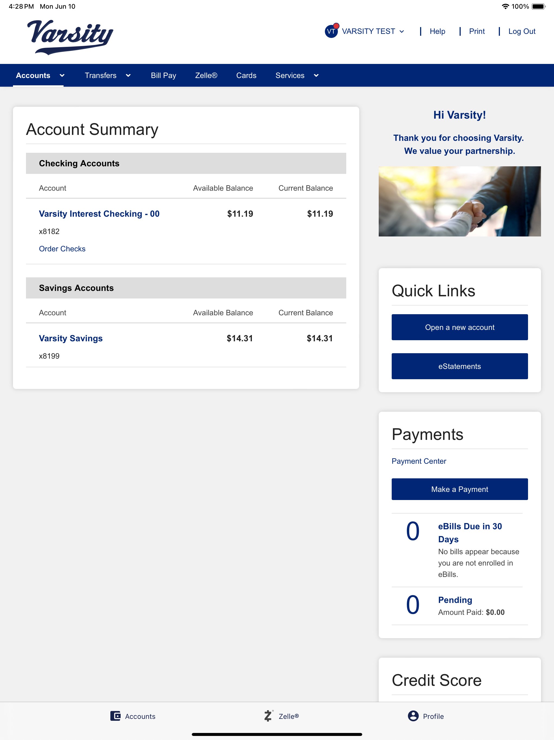The height and width of the screenshot is (740, 554).
Task: Open the Cards navigation item
Action: [246, 75]
